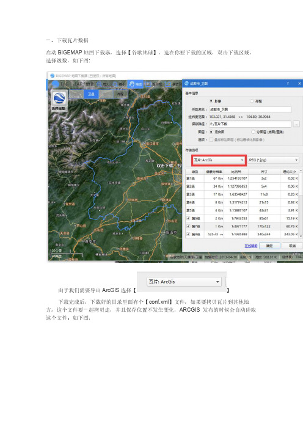Click the standalone 瓦片: ArcGis dropdown image below
The height and width of the screenshot is (429, 303).
point(184,282)
